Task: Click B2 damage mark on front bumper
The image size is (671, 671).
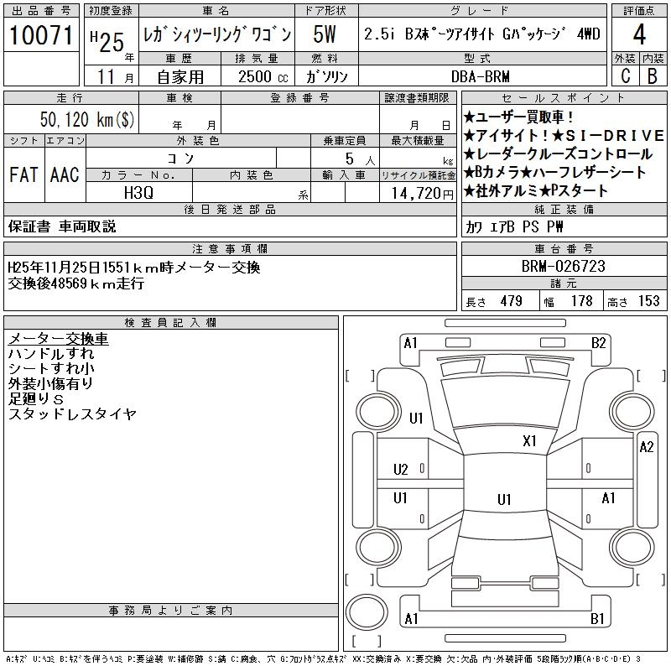Action: coord(598,343)
